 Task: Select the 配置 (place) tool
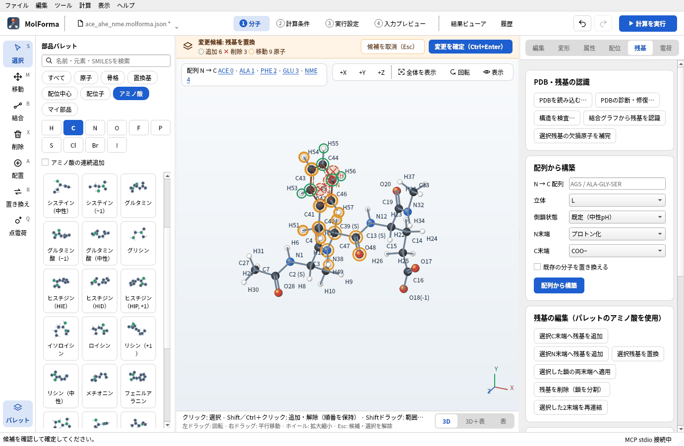pyautogui.click(x=18, y=168)
